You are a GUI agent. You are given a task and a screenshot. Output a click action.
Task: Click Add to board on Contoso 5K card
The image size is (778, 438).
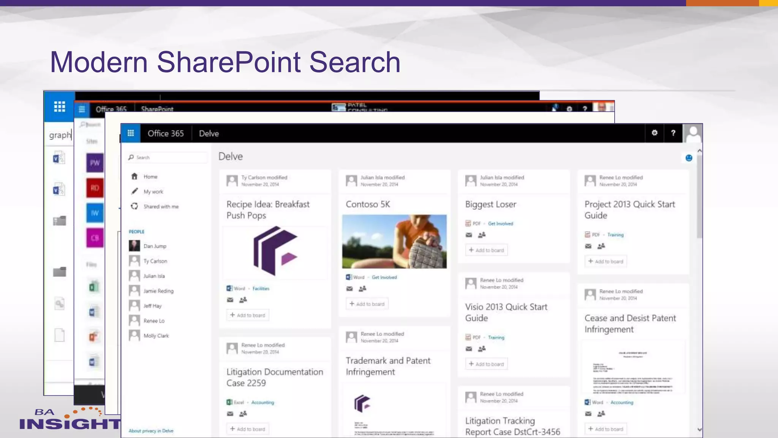(367, 304)
